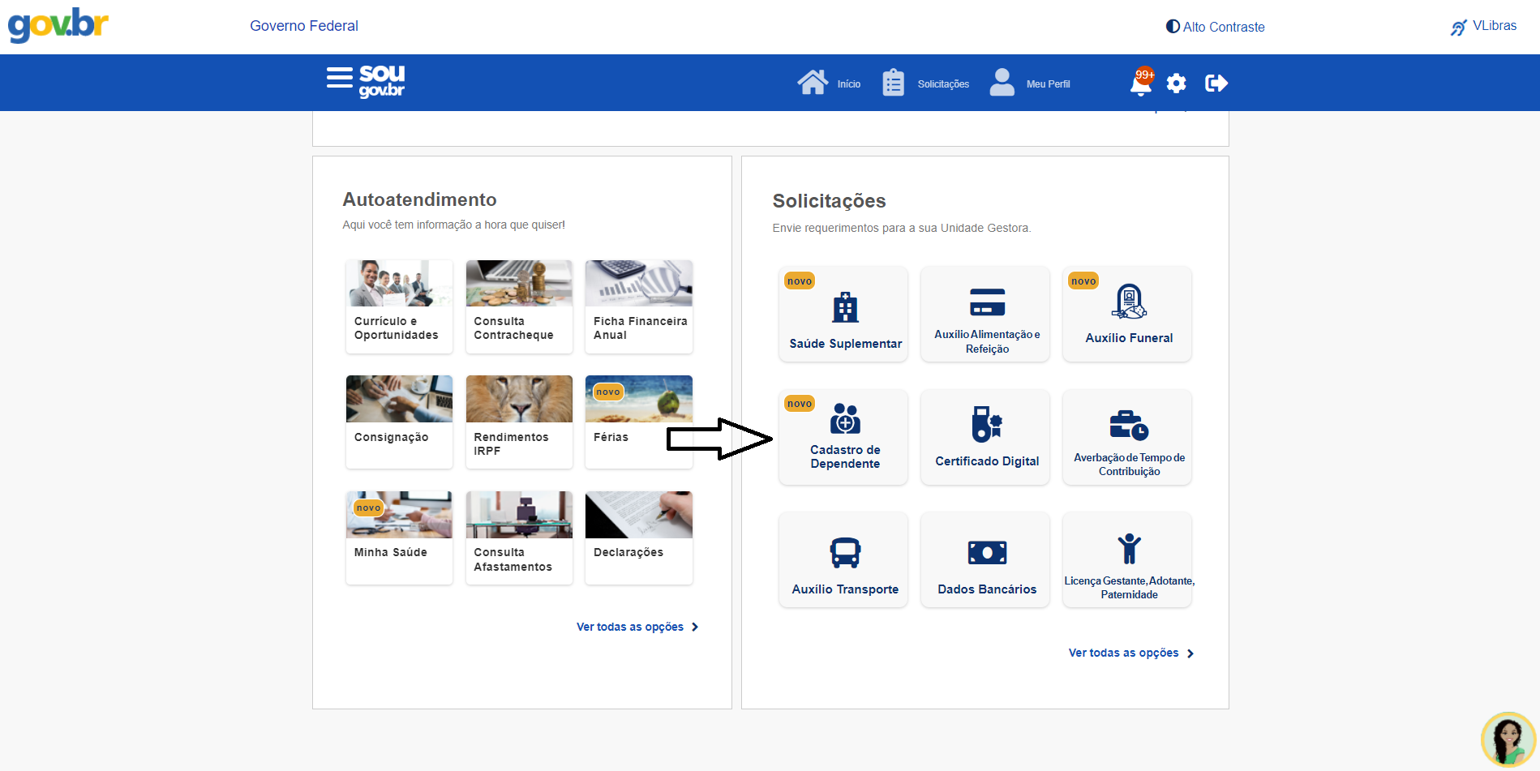Expand all Autoatendimento options
Screen dimensions: 1540x771
coord(637,627)
